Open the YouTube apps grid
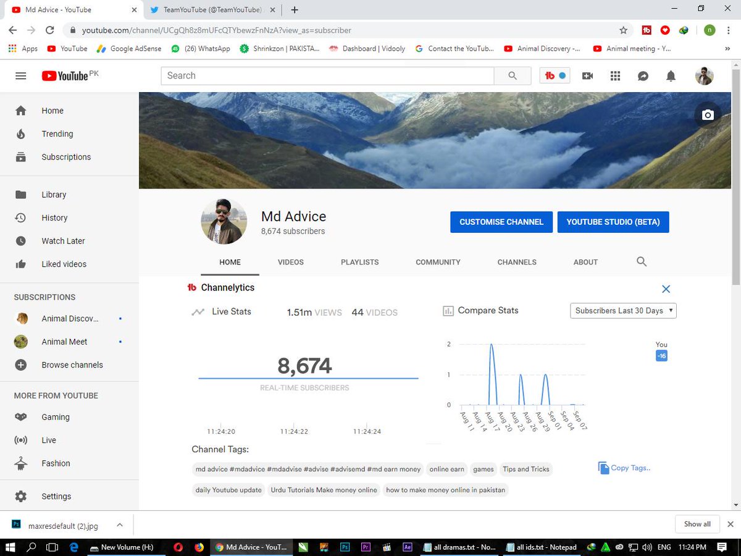This screenshot has width=741, height=556. (615, 76)
